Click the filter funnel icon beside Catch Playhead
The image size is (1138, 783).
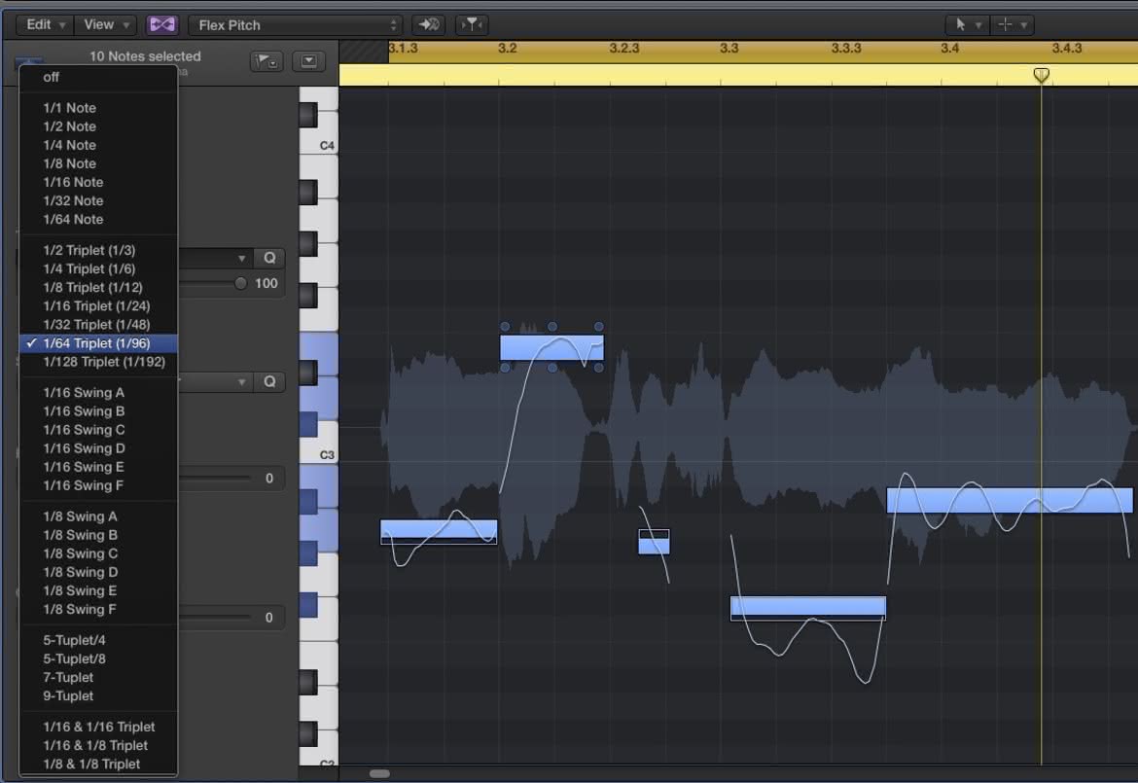472,24
